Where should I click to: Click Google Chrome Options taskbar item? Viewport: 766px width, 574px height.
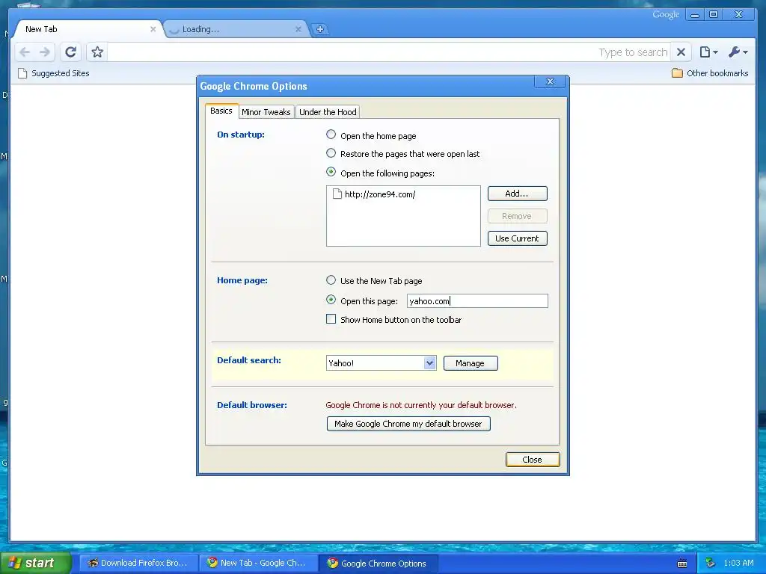(378, 563)
